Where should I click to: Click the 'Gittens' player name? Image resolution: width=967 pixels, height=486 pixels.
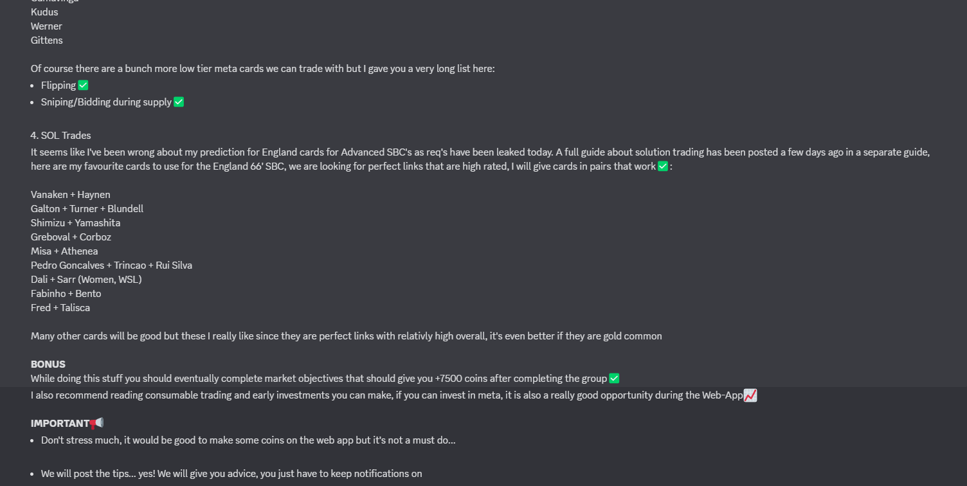point(47,40)
